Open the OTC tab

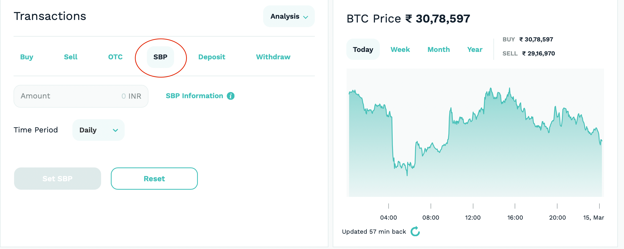pos(115,57)
